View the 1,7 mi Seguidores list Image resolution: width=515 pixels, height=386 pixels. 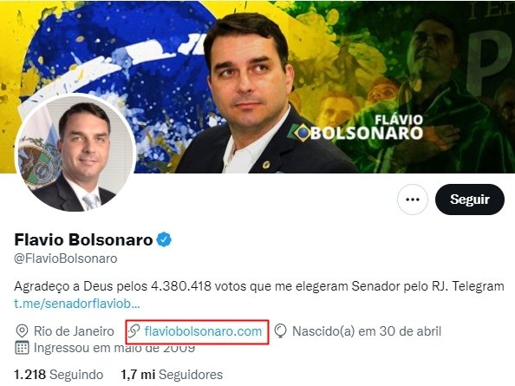pyautogui.click(x=172, y=375)
